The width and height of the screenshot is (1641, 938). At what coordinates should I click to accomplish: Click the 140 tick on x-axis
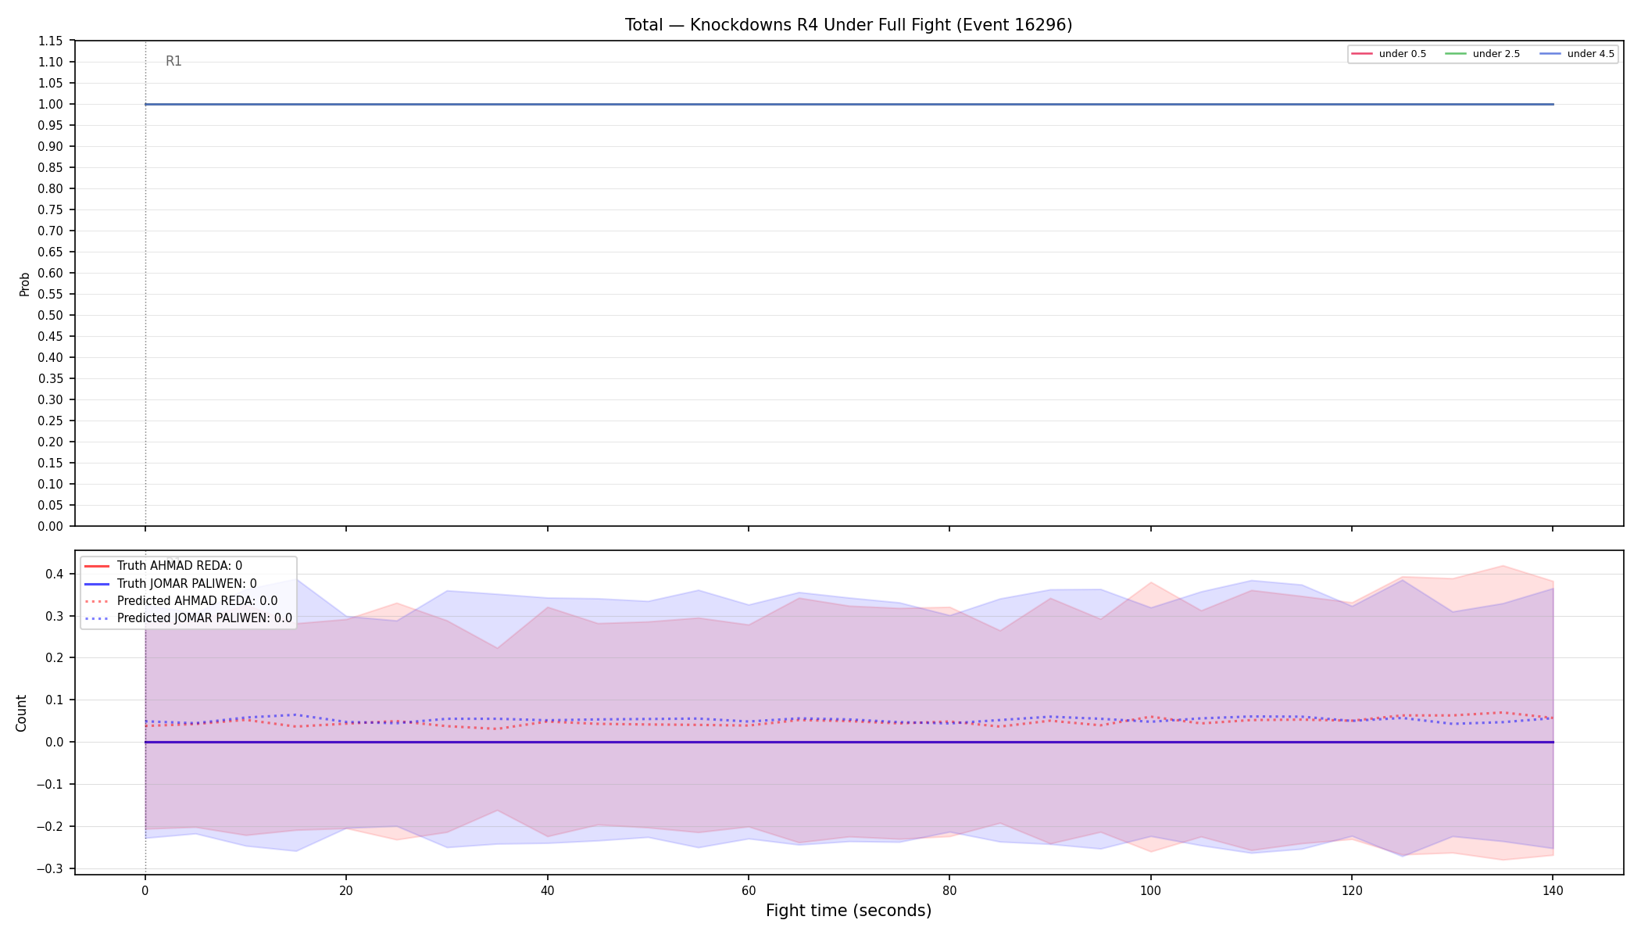tap(1553, 890)
